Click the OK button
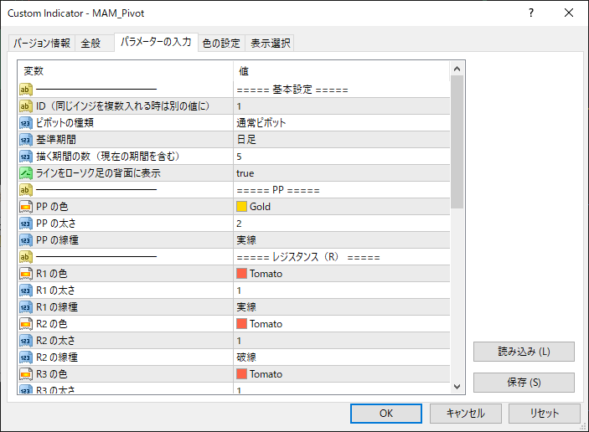589x432 pixels. (x=385, y=414)
